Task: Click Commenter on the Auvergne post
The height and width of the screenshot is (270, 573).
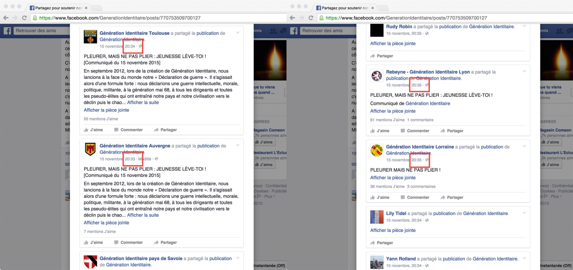Action: click(128, 242)
